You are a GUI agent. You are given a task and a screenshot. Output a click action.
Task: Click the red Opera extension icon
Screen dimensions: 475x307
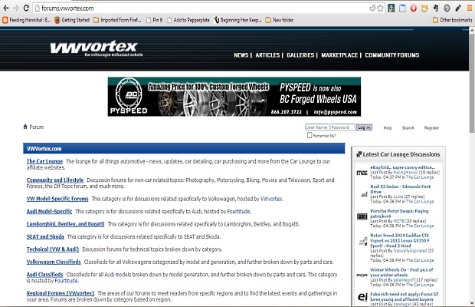[x=414, y=8]
